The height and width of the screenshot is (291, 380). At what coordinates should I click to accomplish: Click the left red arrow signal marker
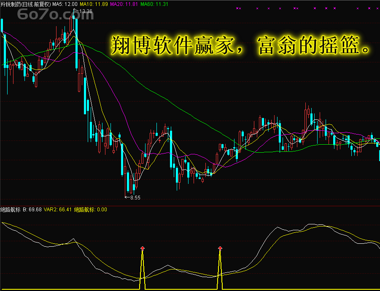143,248
